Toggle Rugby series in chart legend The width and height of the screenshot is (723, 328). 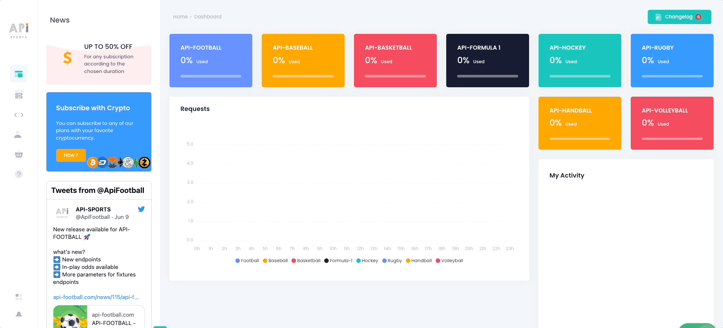point(392,261)
